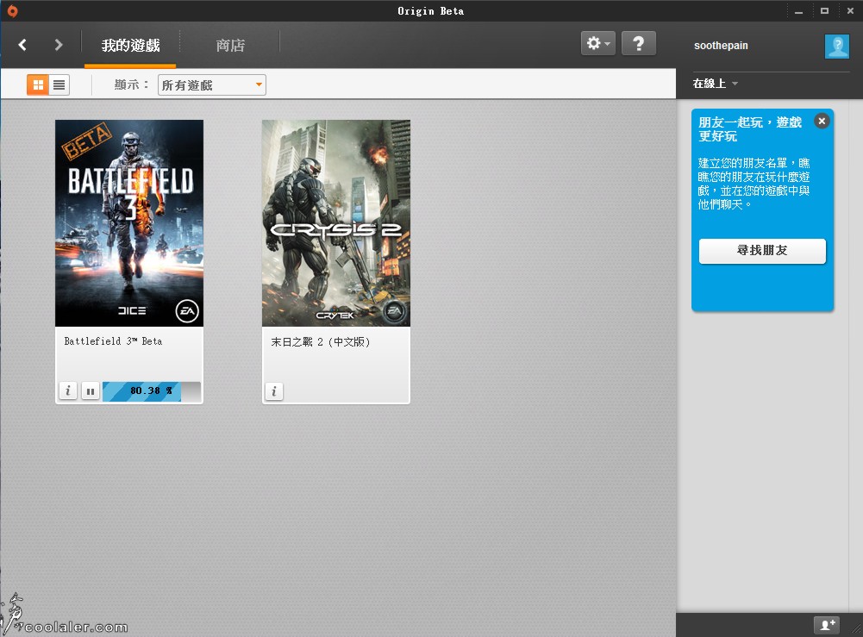Click the 80.38% download progress bar
Viewport: 863px width, 637px height.
[x=152, y=391]
